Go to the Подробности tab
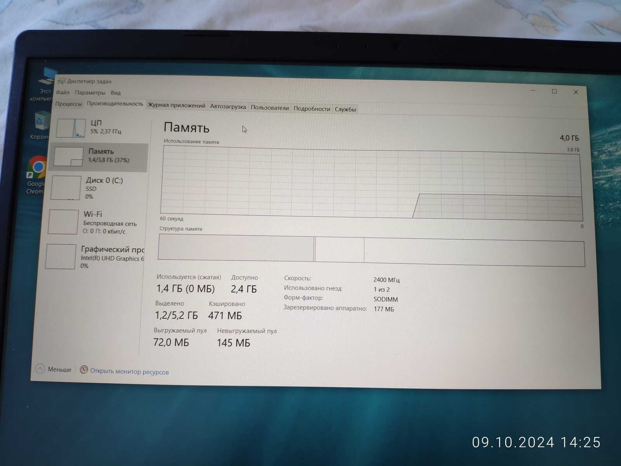Viewport: 621px width, 466px height. pos(312,109)
